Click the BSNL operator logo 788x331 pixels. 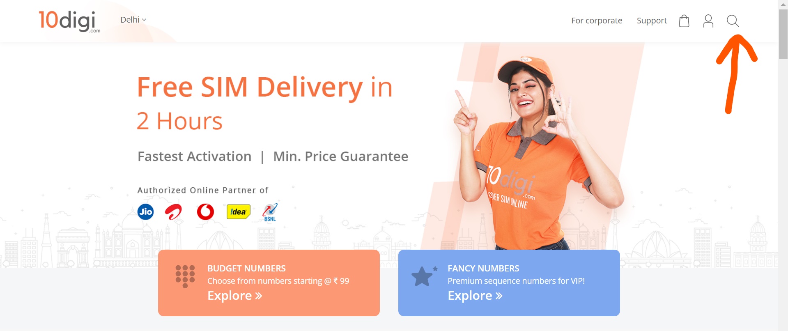pos(270,212)
